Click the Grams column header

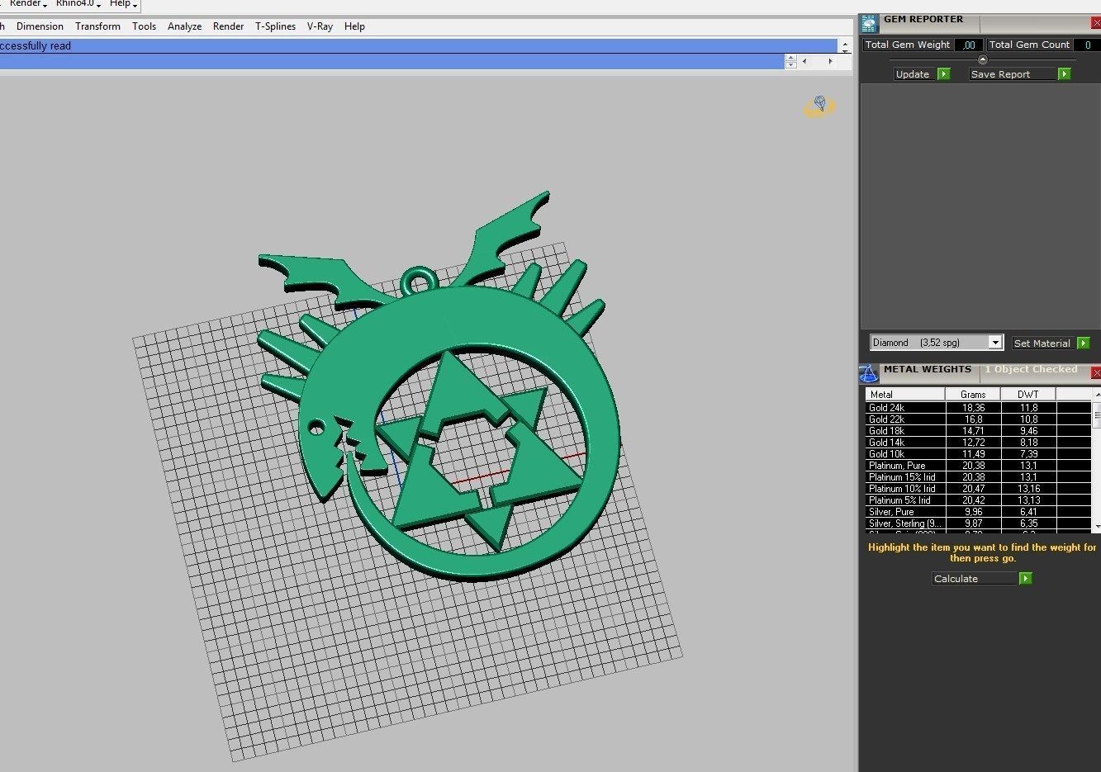tap(973, 395)
